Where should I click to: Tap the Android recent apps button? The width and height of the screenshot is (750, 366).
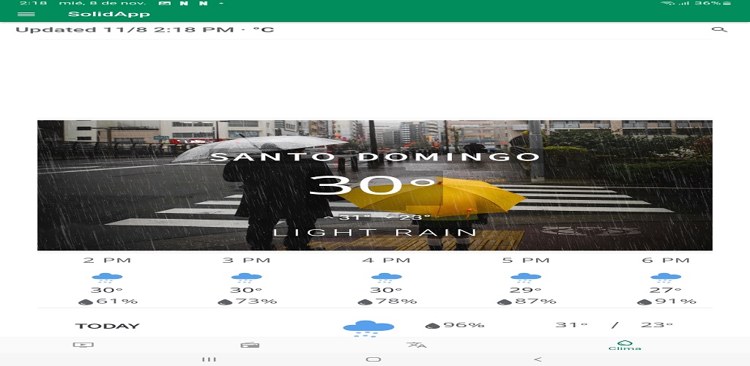(x=209, y=359)
